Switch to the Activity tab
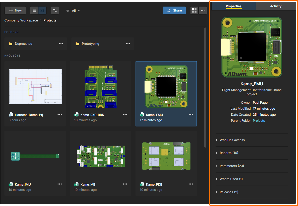This screenshot has width=298, height=206. (275, 6)
